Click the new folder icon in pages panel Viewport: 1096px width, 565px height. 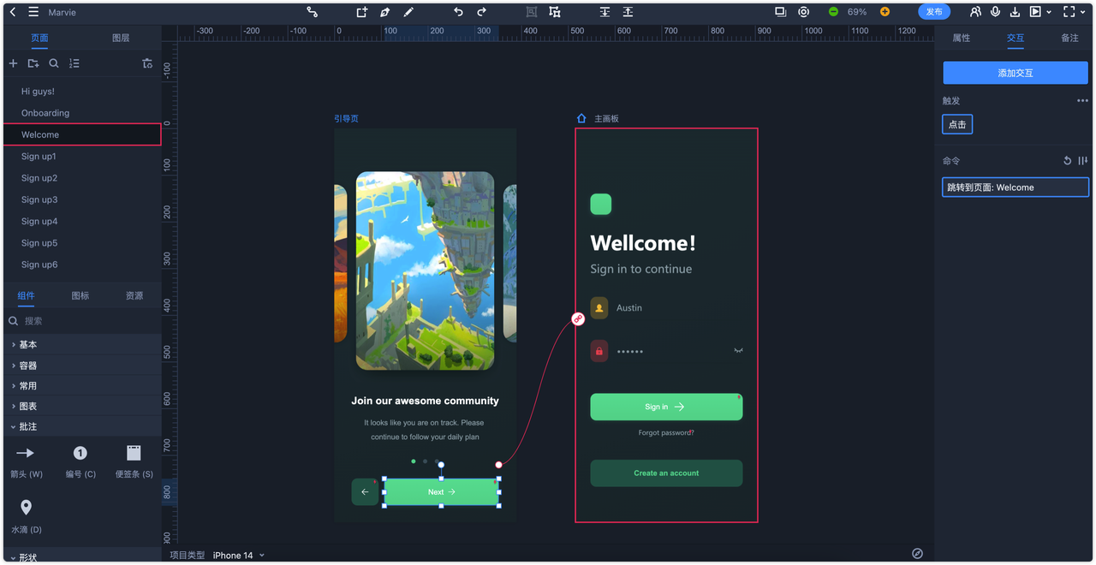(33, 63)
